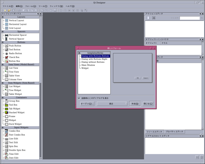Pick the Radio Button widget
The image size is (205, 164).
[13, 53]
